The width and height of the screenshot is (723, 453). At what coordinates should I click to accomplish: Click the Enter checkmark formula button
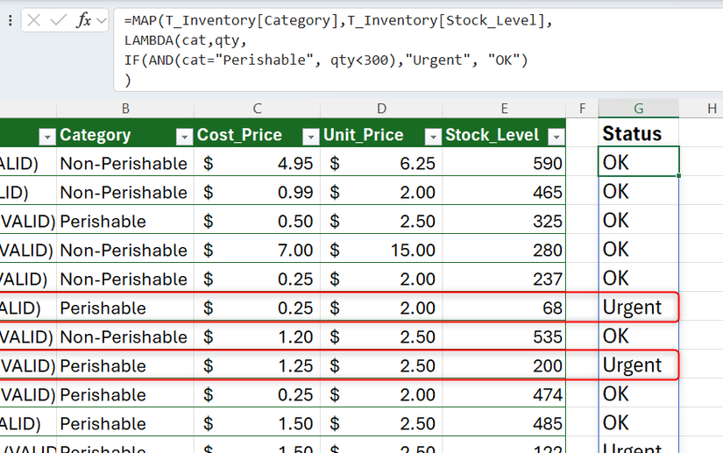coord(57,20)
